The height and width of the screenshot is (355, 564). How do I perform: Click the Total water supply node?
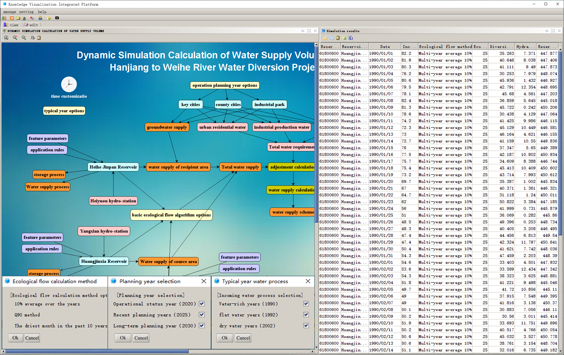click(x=240, y=167)
